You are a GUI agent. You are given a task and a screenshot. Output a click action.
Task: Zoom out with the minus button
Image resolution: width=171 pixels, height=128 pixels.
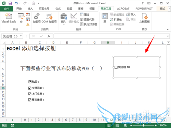pyautogui.click(x=131, y=125)
